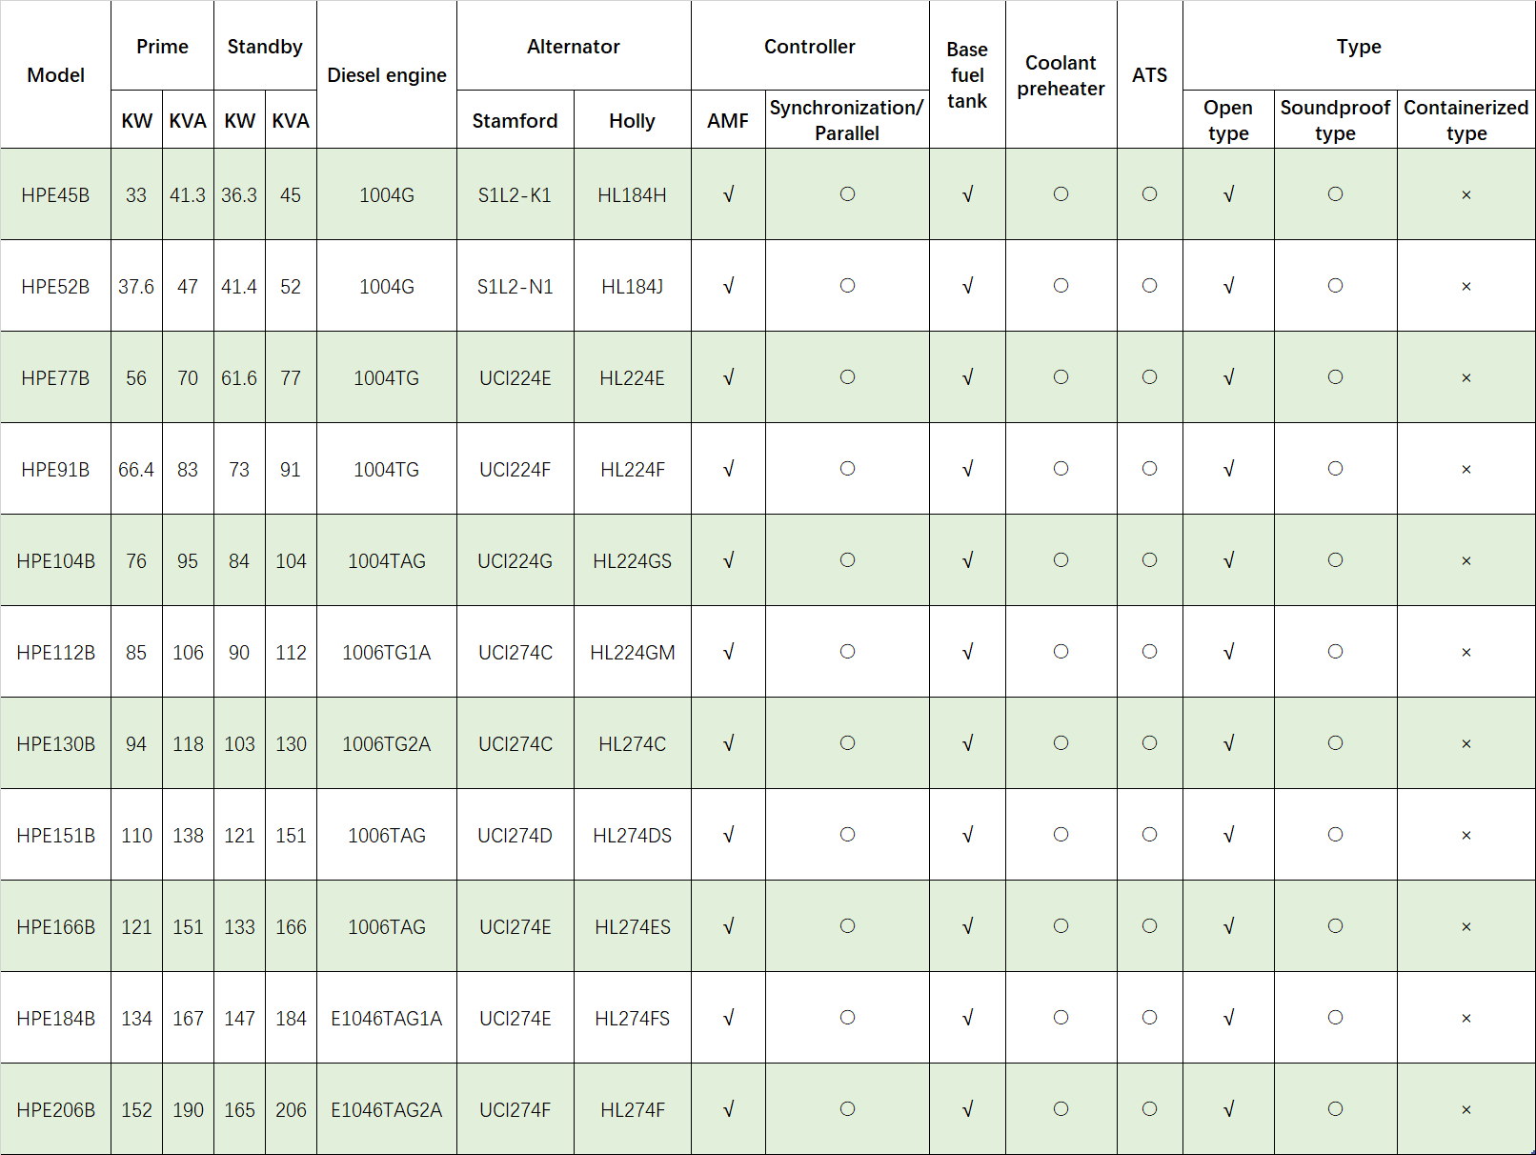This screenshot has height=1155, width=1536.
Task: Select the UCI224G Stamford cell
Action: point(515,560)
